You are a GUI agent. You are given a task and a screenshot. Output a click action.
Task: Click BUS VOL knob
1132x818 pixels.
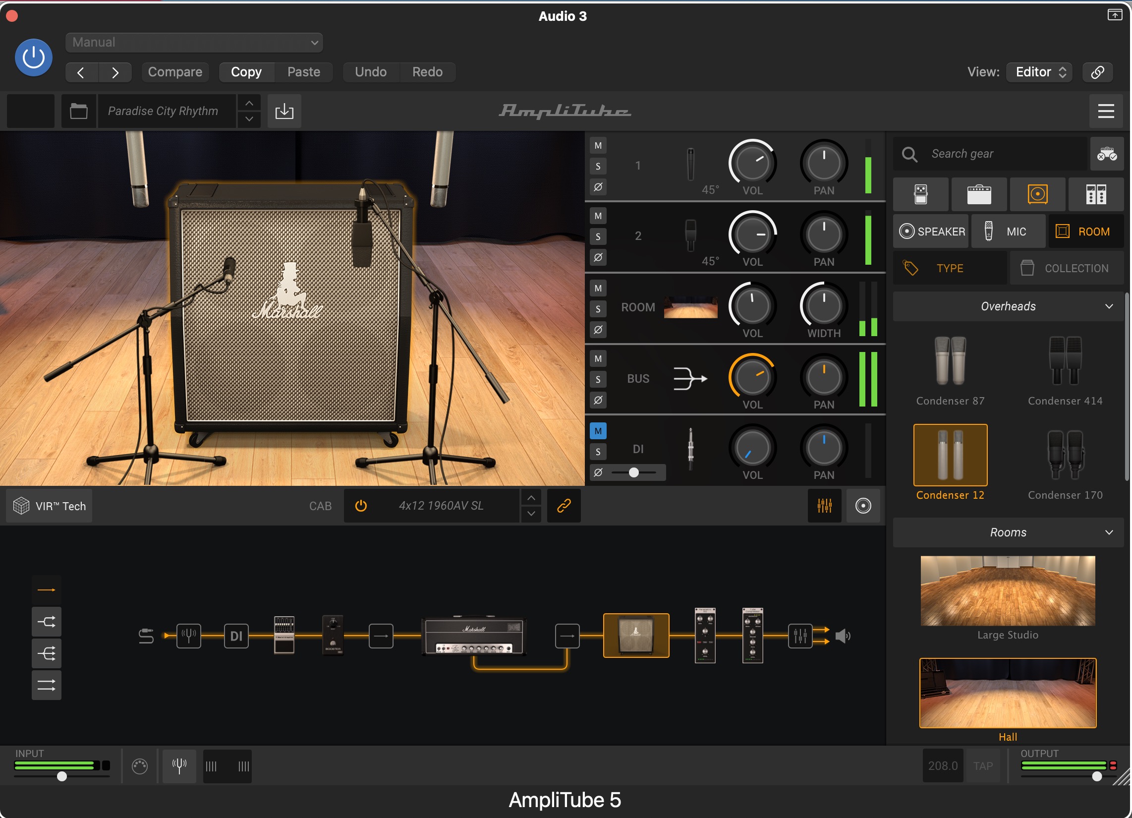click(x=752, y=378)
